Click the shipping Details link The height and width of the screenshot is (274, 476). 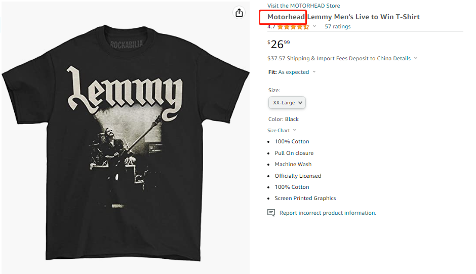click(x=402, y=58)
